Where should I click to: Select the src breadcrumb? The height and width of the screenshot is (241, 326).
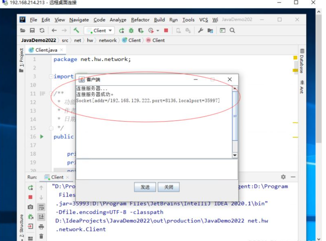(x=65, y=40)
